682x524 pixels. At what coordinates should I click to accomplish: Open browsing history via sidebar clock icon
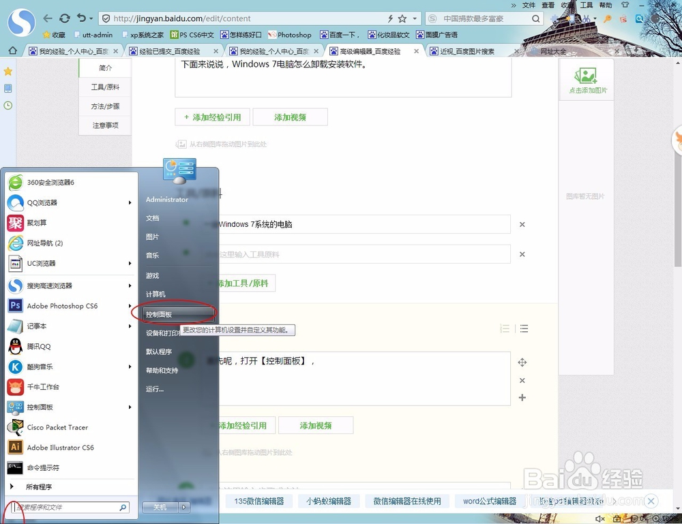8,104
